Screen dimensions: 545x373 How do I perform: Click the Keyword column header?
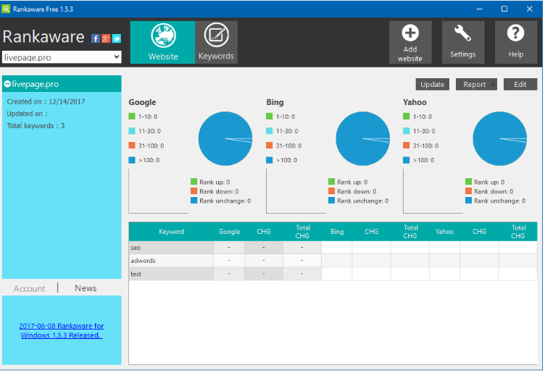171,232
